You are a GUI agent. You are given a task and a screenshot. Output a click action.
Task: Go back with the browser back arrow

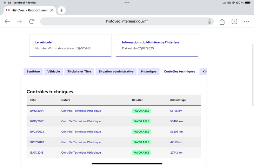point(7,21)
